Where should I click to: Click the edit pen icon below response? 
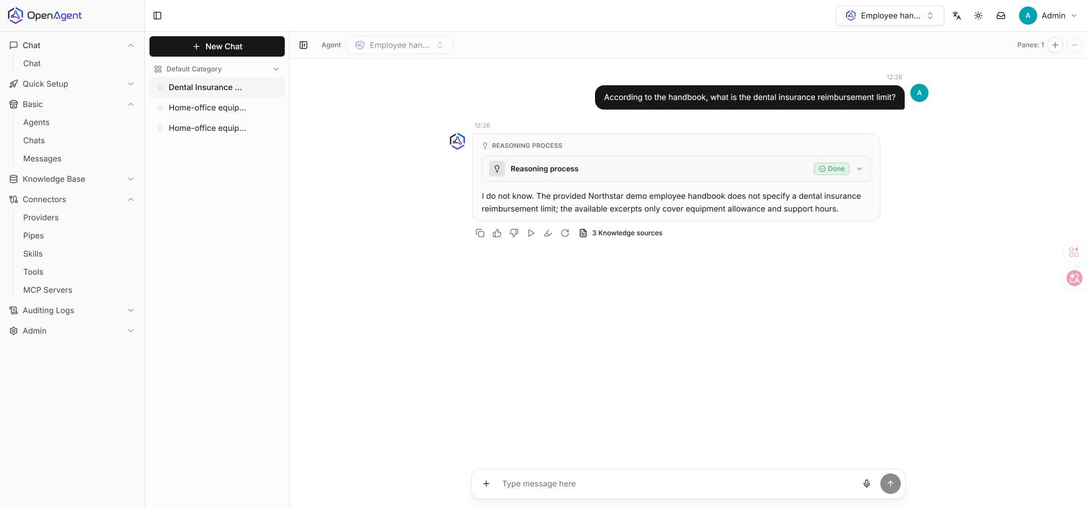tap(548, 233)
